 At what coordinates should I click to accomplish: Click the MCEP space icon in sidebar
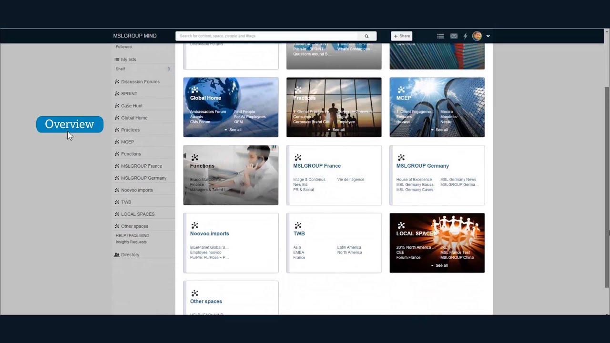coord(117,142)
